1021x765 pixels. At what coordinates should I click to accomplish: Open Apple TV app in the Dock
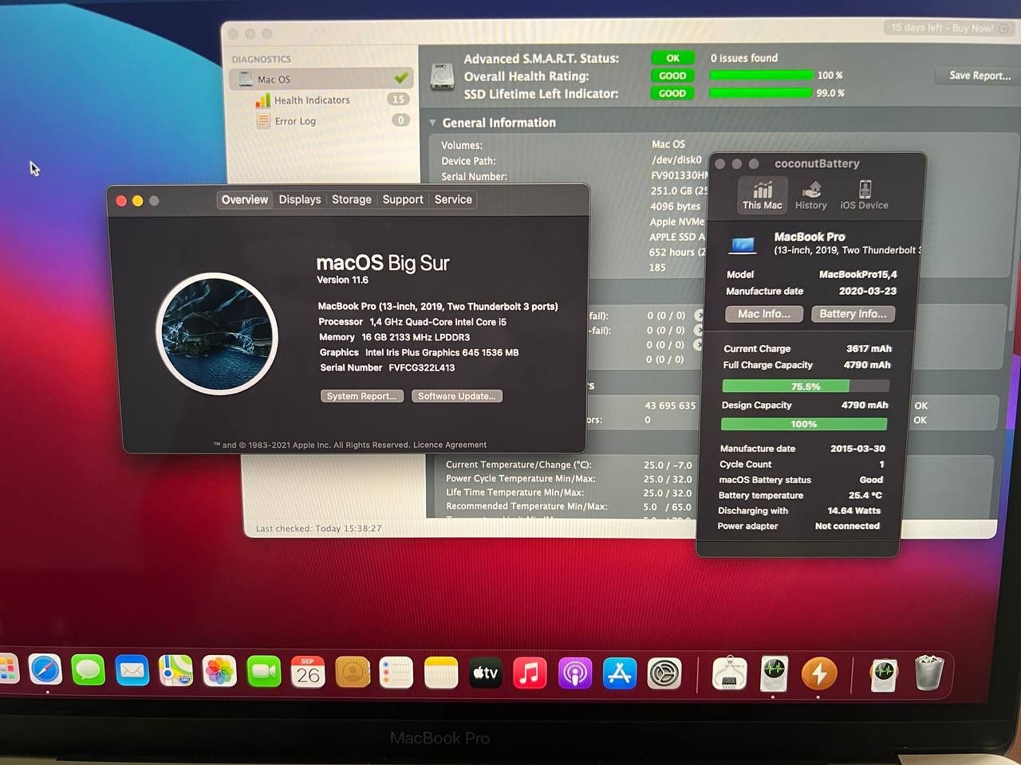tap(485, 673)
